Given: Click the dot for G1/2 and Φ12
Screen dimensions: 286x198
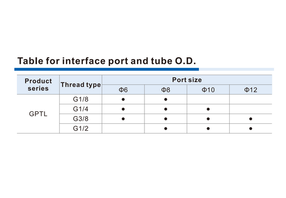Looking at the screenshot, I should (x=251, y=129).
